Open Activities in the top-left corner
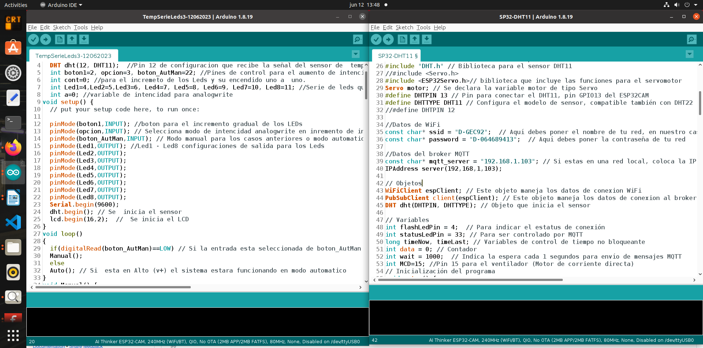The image size is (703, 348). (15, 5)
